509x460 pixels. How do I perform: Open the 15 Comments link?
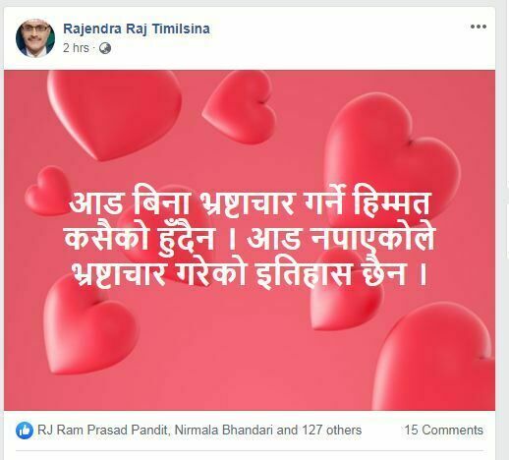[444, 430]
